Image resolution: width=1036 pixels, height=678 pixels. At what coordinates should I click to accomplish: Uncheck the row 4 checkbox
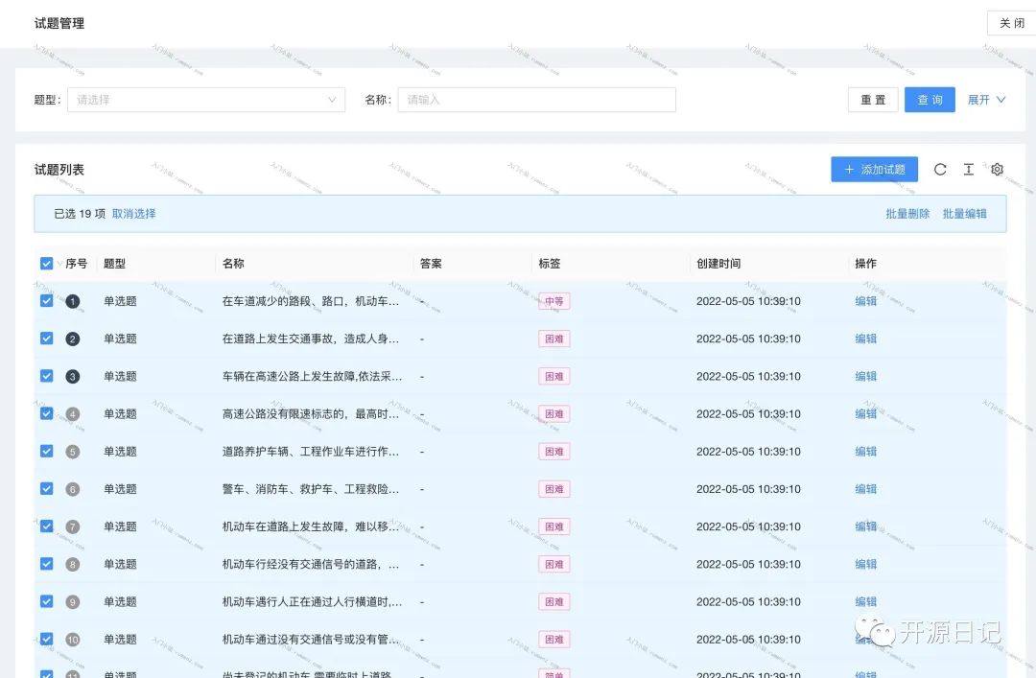46,413
